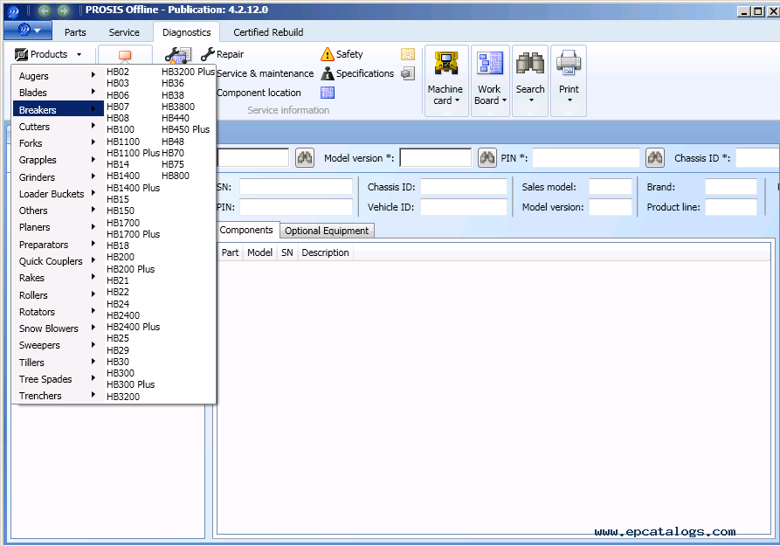Click the yellow grid icon right of Safety

(407, 54)
